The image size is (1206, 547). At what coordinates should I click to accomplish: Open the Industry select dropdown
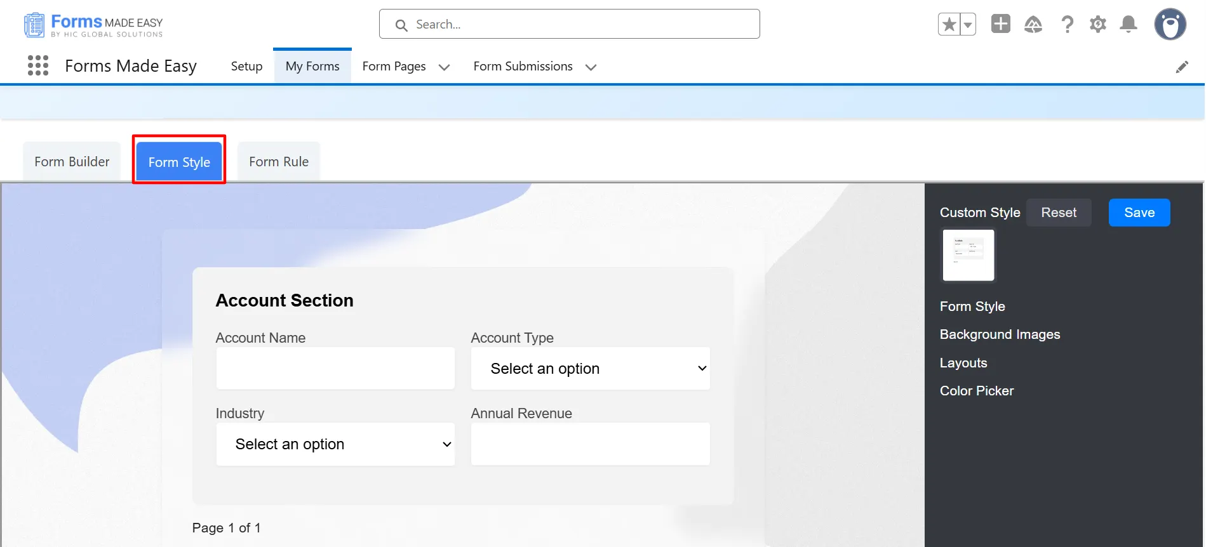(x=335, y=444)
